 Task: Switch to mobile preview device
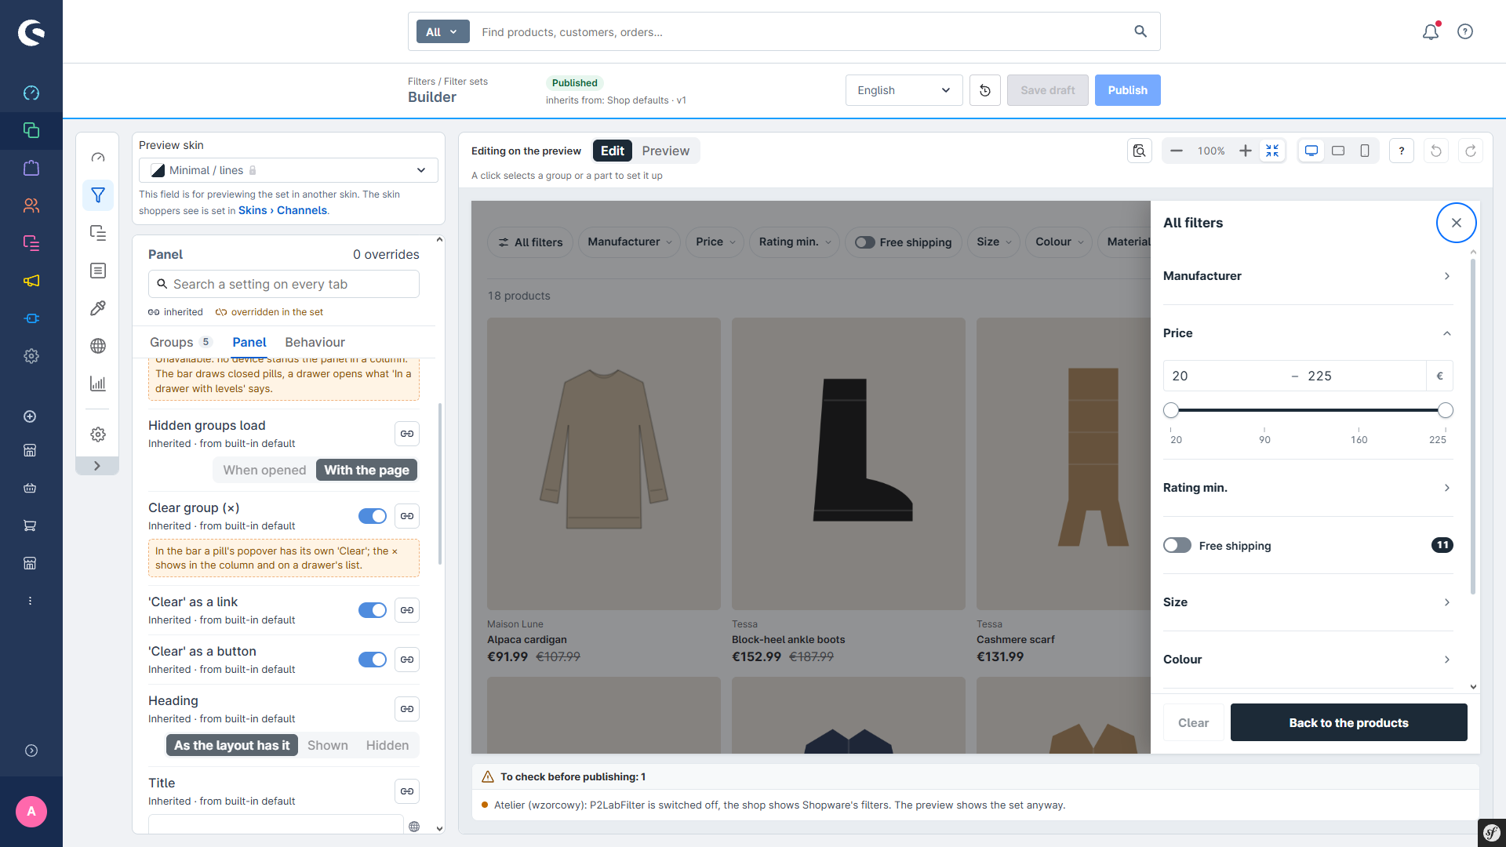click(1365, 151)
